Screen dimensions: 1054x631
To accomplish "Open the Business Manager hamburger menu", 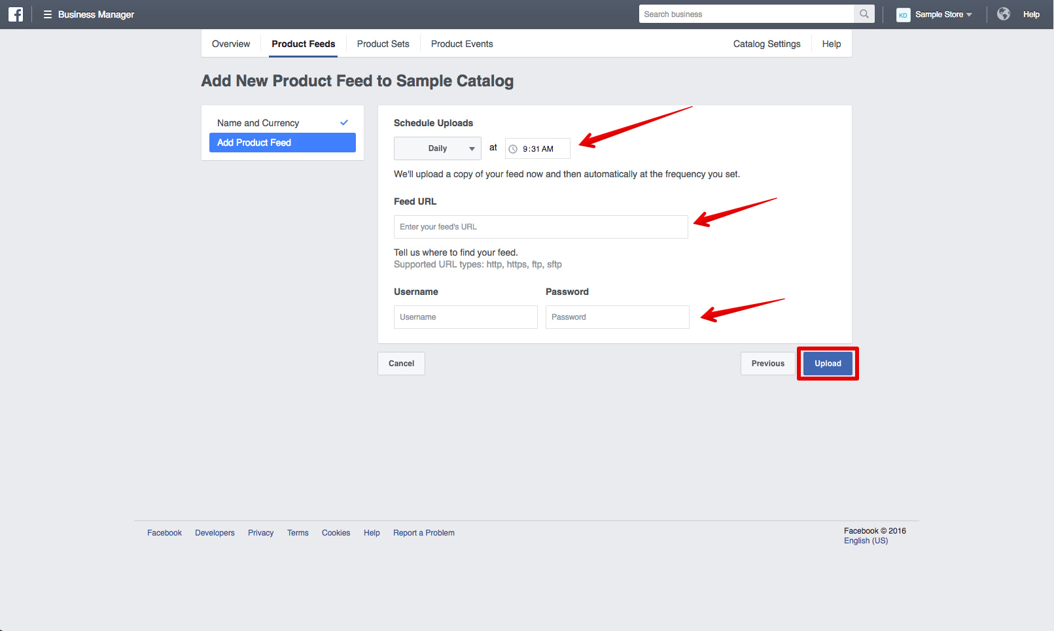I will click(46, 14).
